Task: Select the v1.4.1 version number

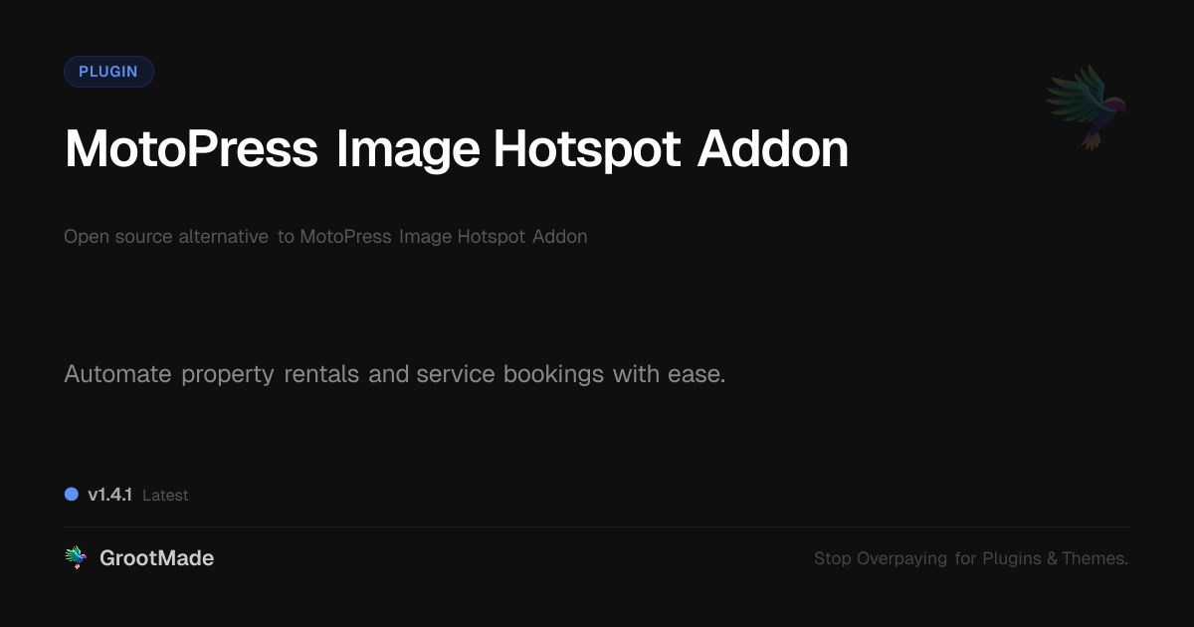Action: click(109, 495)
